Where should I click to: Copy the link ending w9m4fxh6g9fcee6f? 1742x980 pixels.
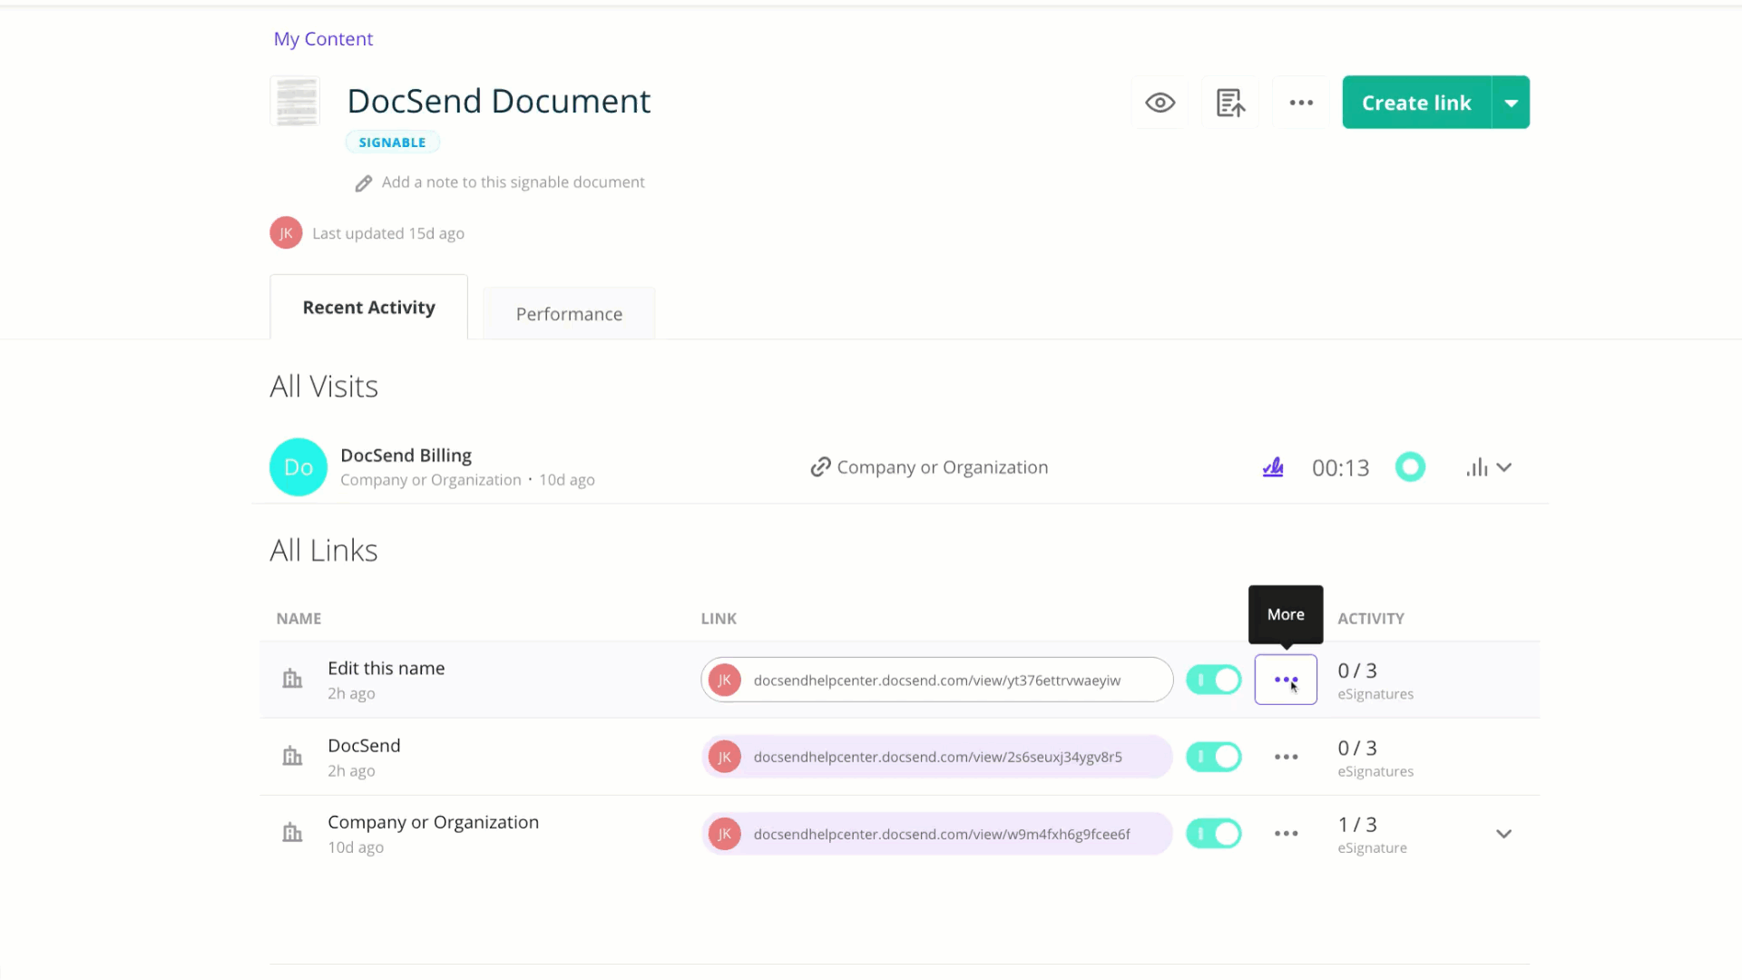pos(936,834)
